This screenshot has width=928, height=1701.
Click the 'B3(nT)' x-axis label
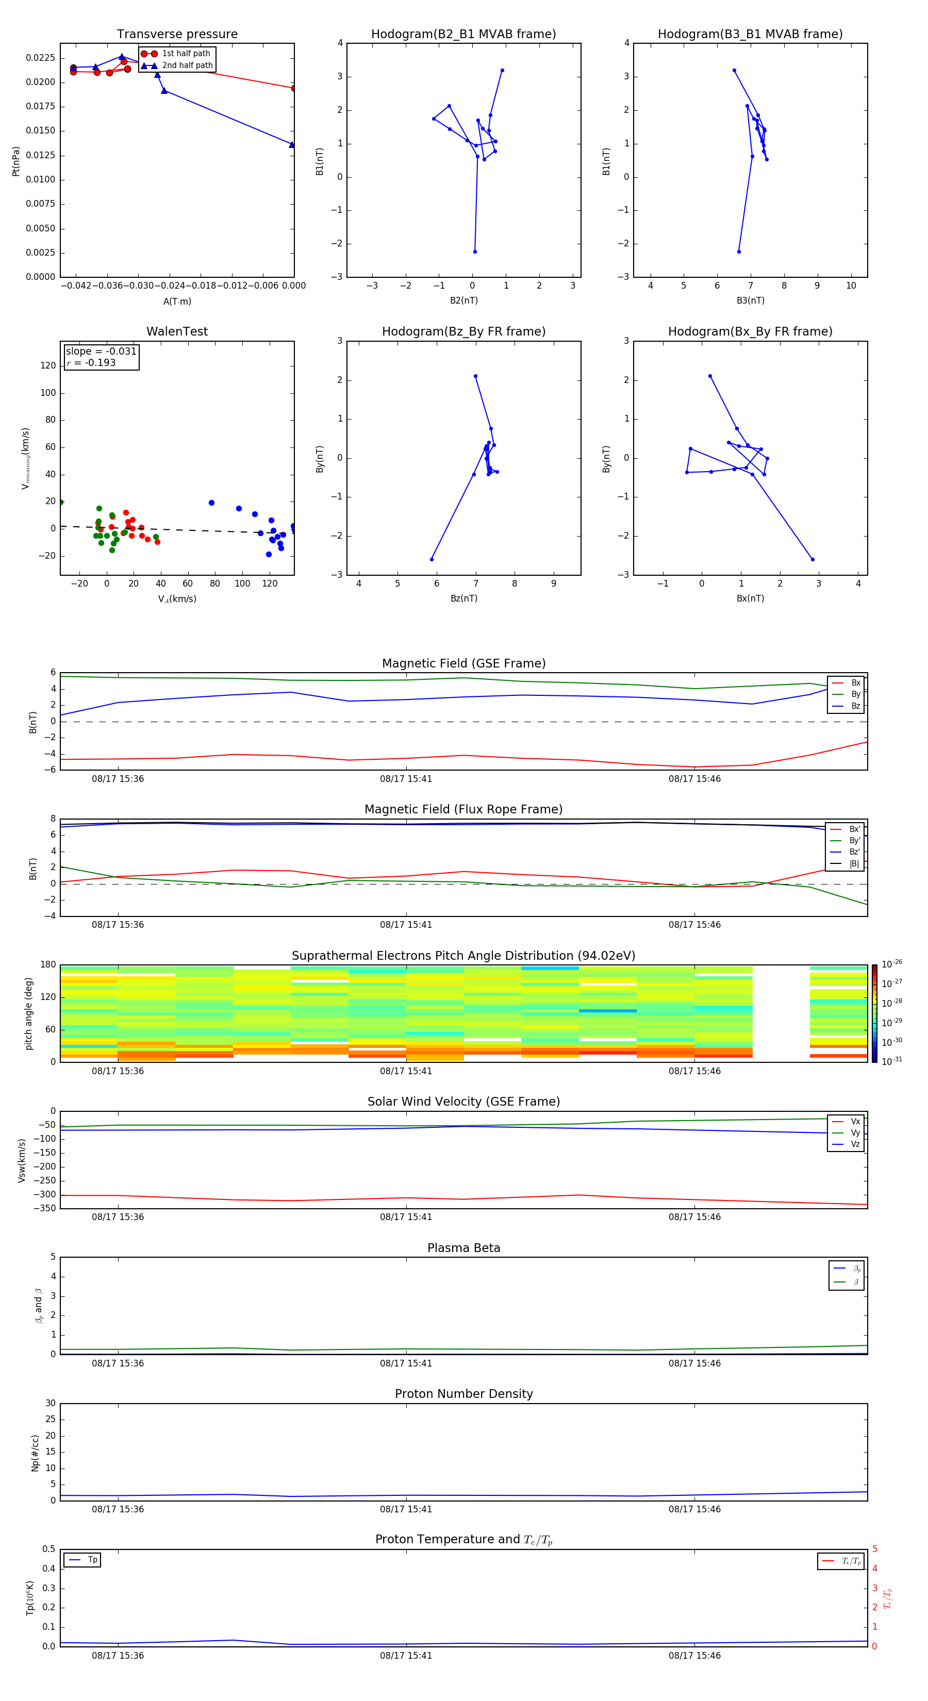tap(750, 301)
